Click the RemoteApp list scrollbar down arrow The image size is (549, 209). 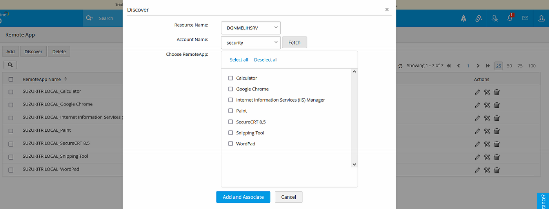tap(354, 164)
